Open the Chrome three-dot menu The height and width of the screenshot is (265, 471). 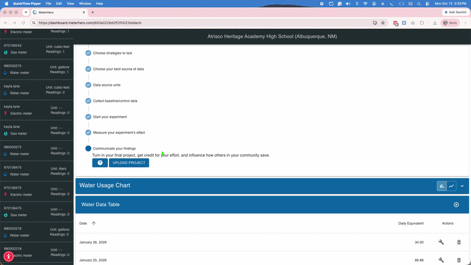pyautogui.click(x=465, y=23)
